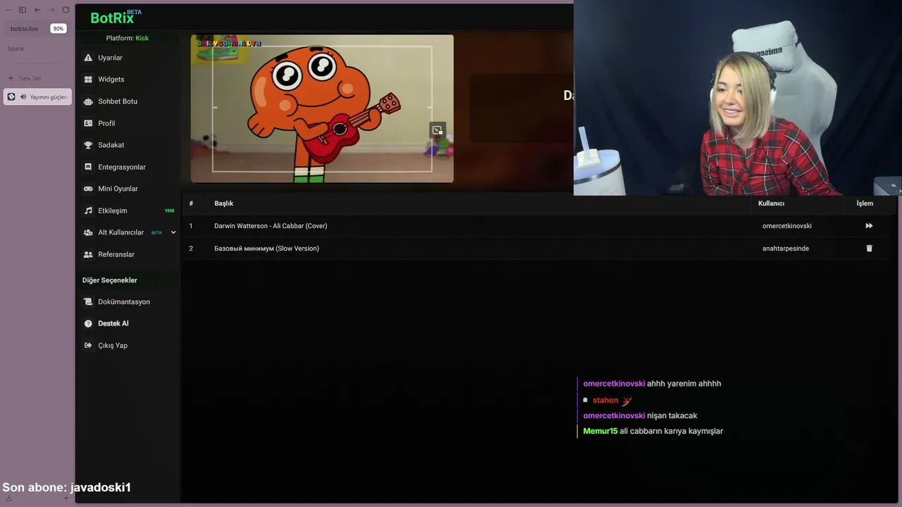Delete the Базовый минимум song with trash icon
This screenshot has height=507, width=902.
click(x=869, y=249)
